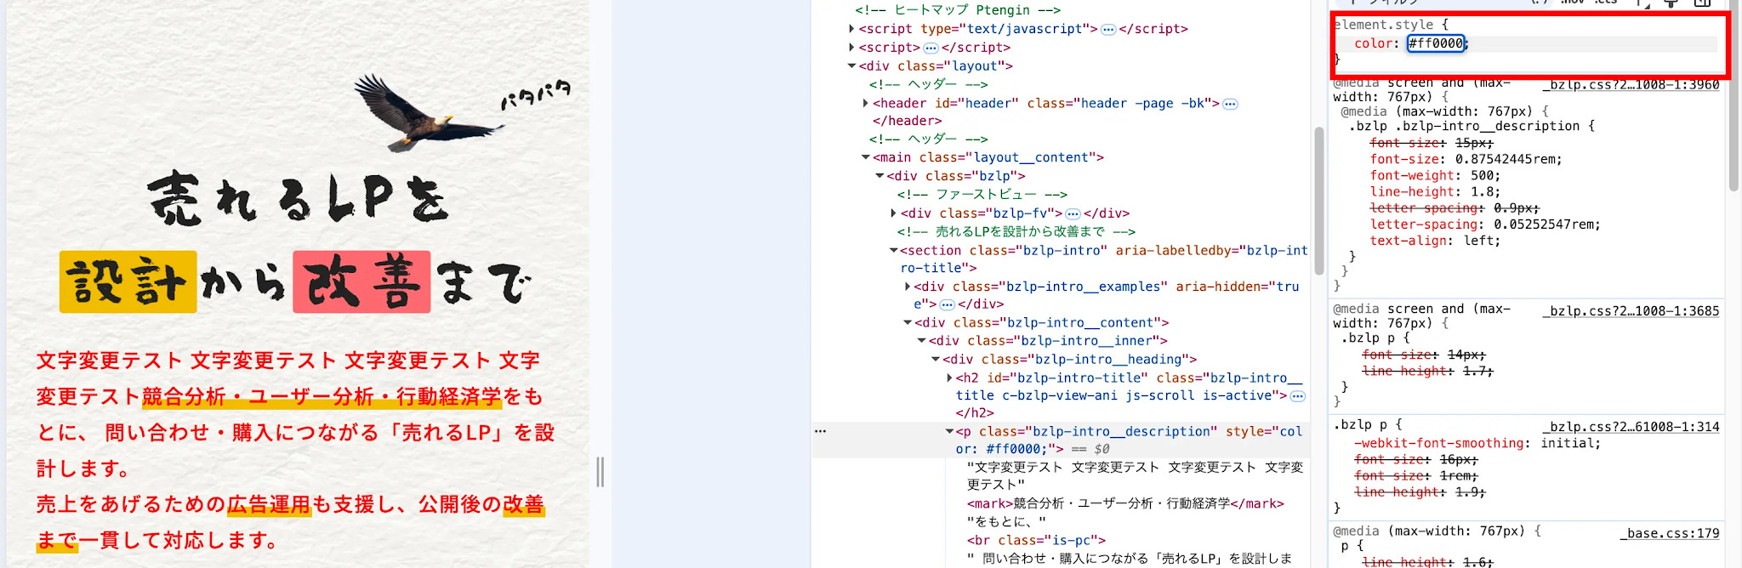Viewport: 1742px width, 568px height.
Task: Click font-size: 0.87542445rem declaration
Action: 1466,159
